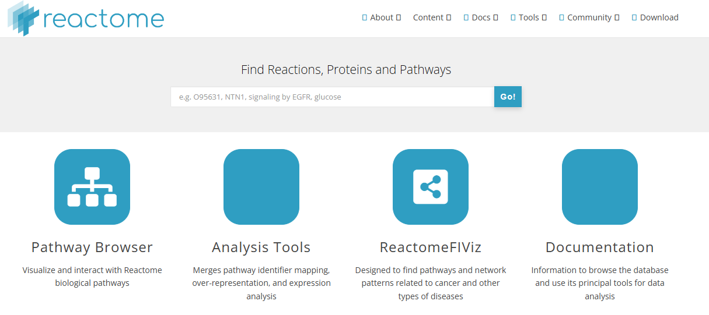Viewport: 709px width, 315px height.
Task: Open the Community menu
Action: pyautogui.click(x=589, y=17)
